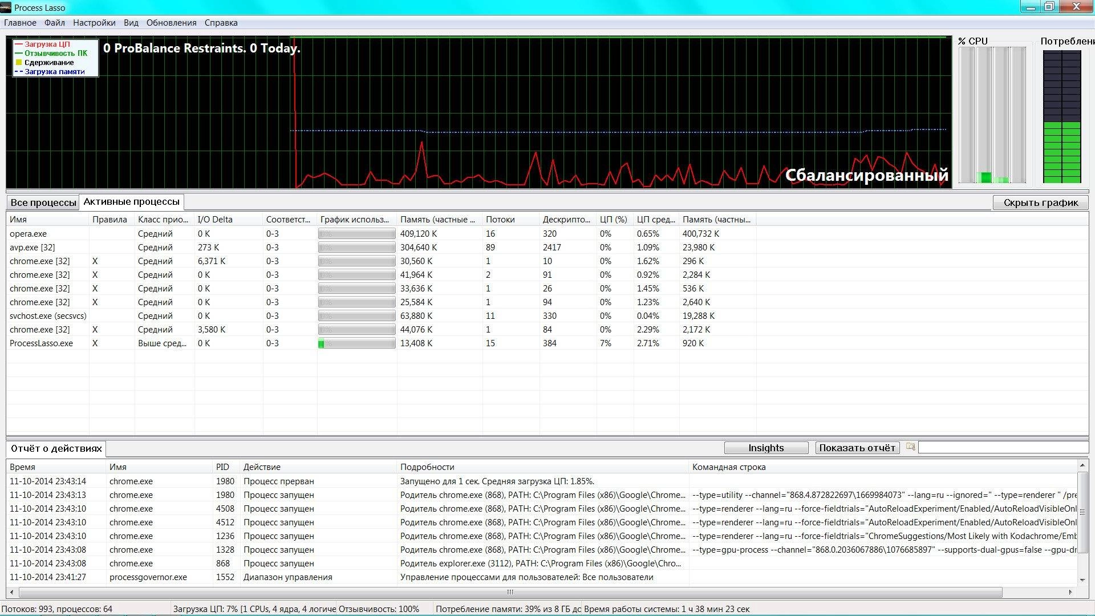Image resolution: width=1095 pixels, height=616 pixels.
Task: Click the Insights button
Action: [x=766, y=448]
